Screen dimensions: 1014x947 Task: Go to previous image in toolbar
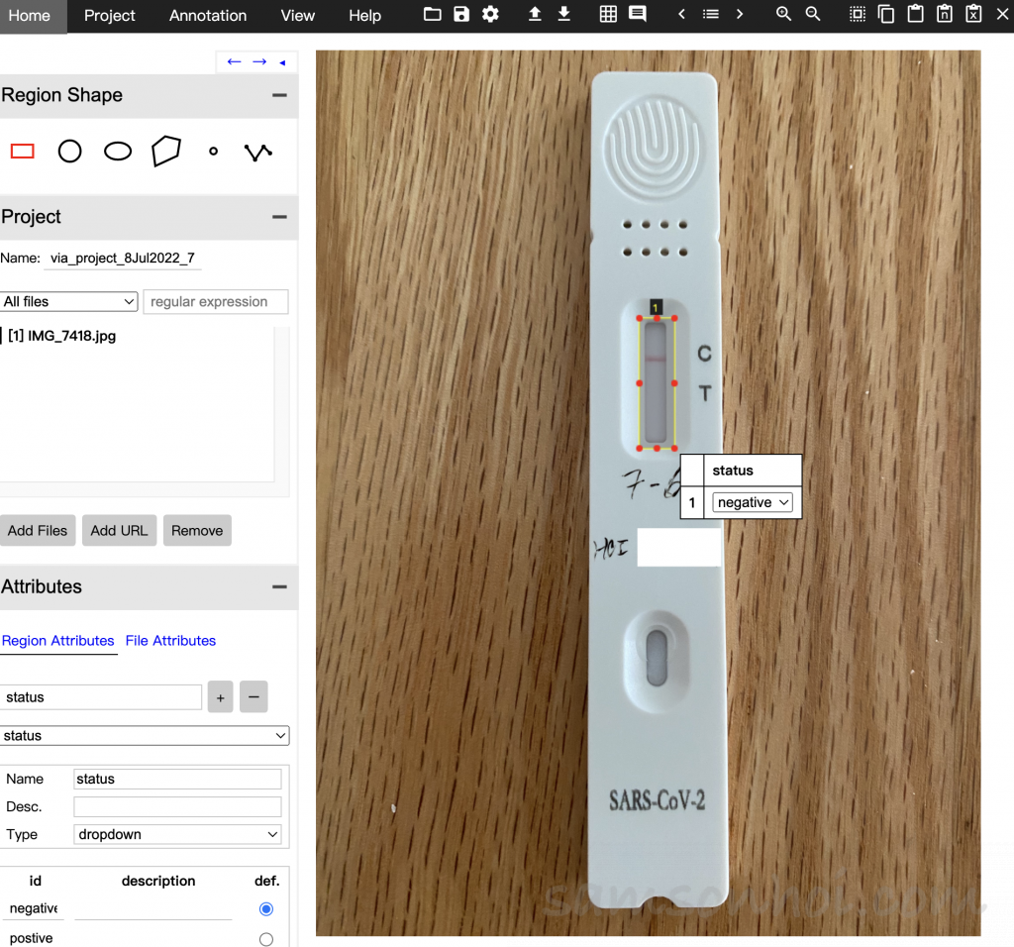click(x=681, y=14)
